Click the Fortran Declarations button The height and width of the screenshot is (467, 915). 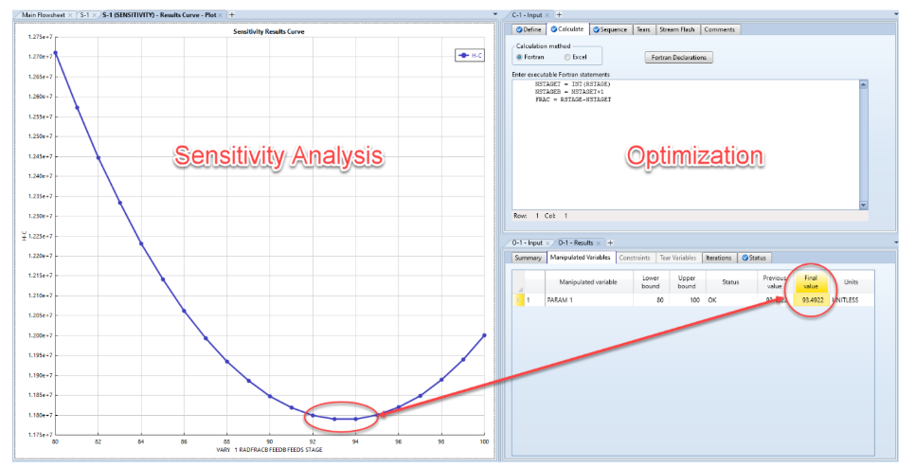click(679, 57)
